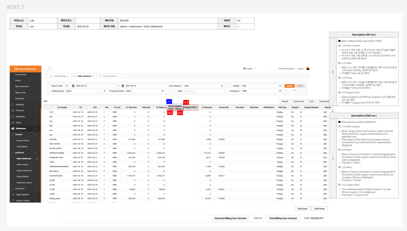The width and height of the screenshot is (407, 231).
Task: Click the Bookings monitor icon in sidebar
Action: coord(13,105)
